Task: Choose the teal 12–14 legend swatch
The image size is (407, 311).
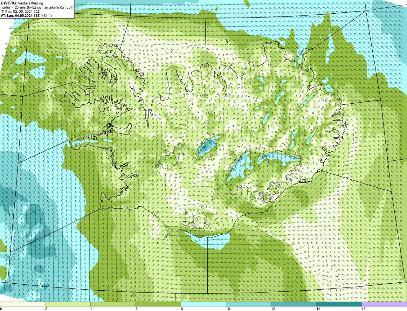Action: click(x=294, y=304)
